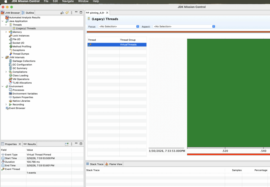Viewport: 270px width, 187px height.
Task: Collapse the JVM Internals node
Action: (3, 57)
